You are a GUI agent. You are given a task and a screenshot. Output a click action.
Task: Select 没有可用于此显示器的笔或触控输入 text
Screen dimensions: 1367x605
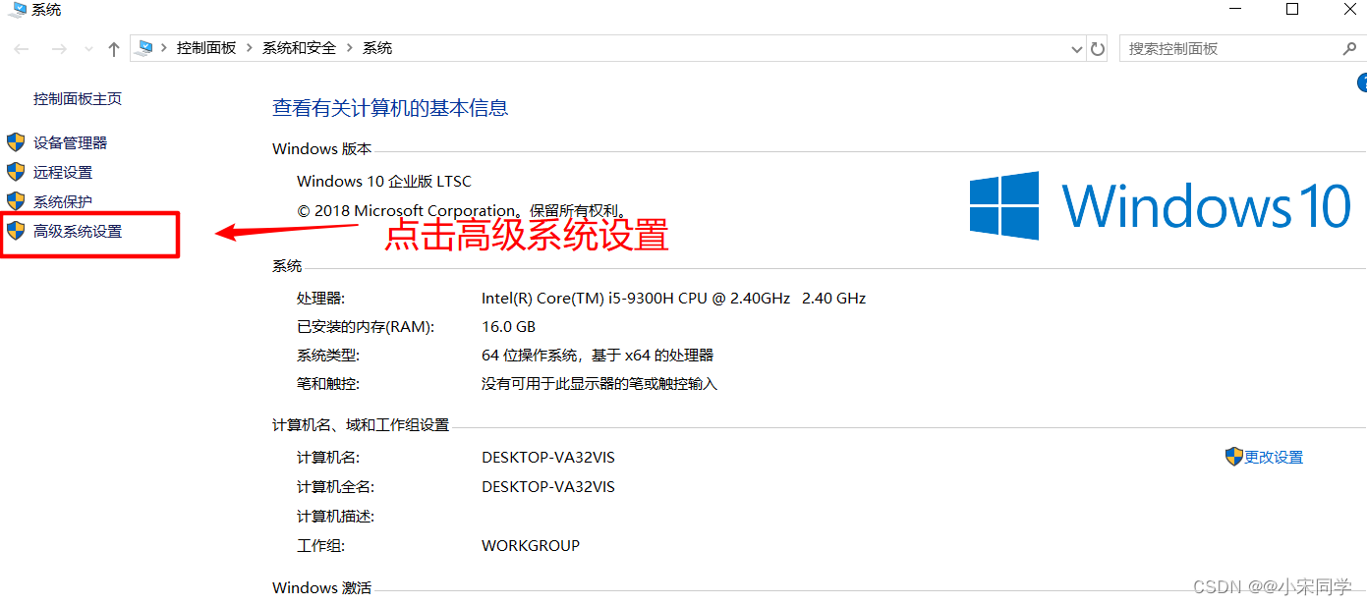(x=599, y=384)
